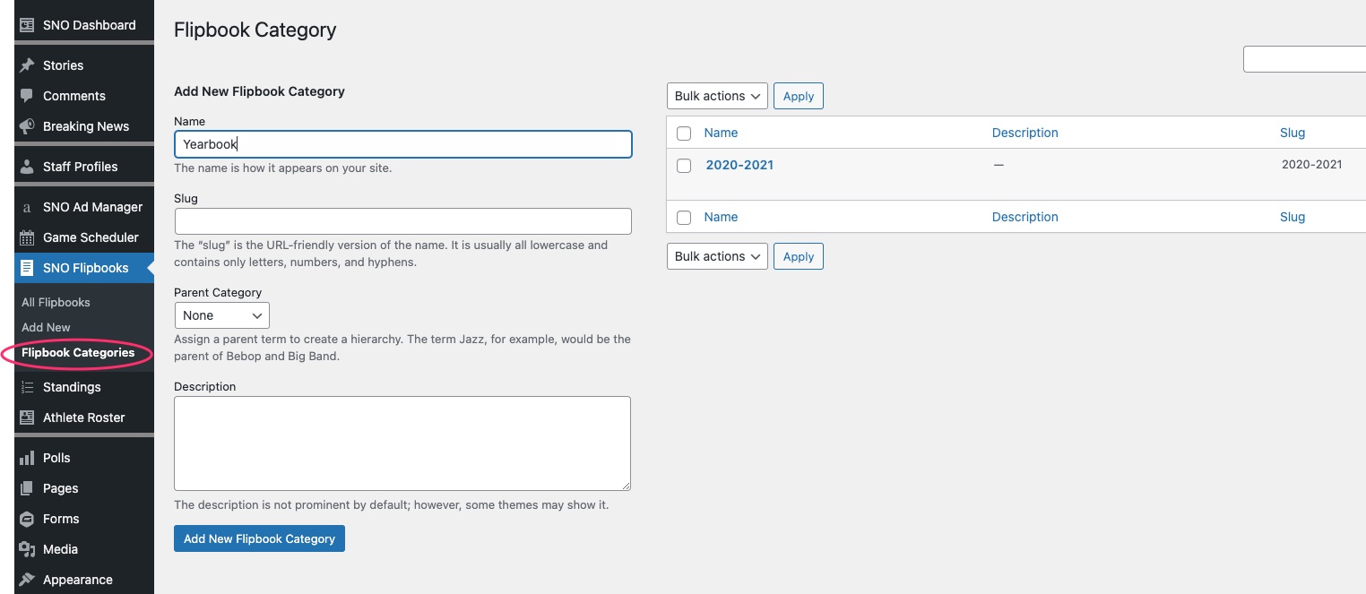Click the Polls menu label

point(56,458)
